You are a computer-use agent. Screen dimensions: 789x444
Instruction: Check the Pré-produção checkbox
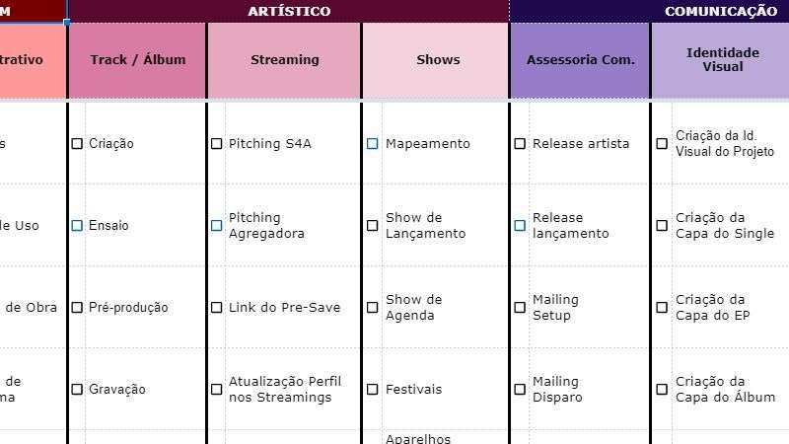point(77,308)
